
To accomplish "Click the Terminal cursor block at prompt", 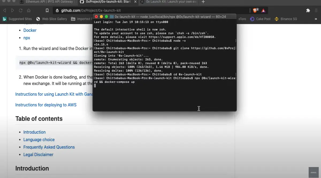I will [x=95, y=86].
